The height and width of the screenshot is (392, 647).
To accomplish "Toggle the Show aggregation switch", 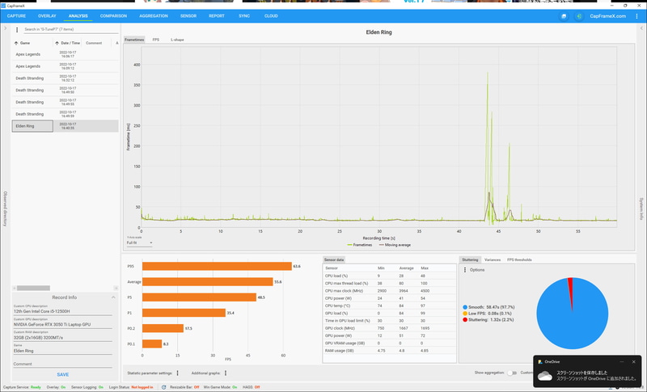I will [x=512, y=373].
